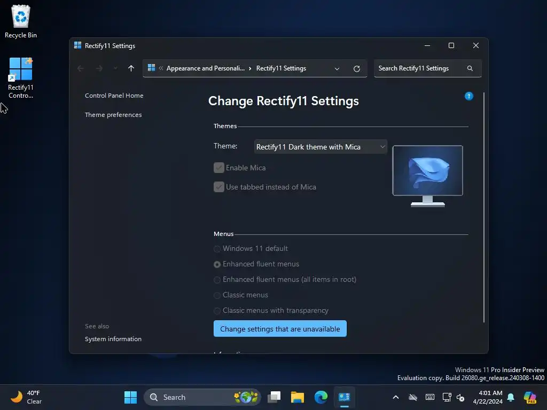Click the network display tray icon
The width and height of the screenshot is (547, 410).
[x=447, y=397]
